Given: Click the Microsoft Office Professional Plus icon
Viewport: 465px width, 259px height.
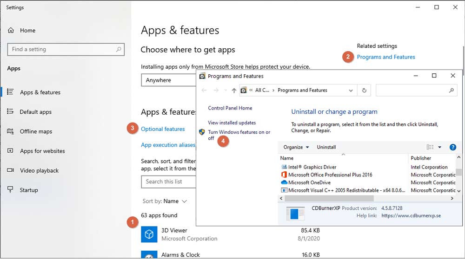Looking at the screenshot, I should (x=284, y=175).
